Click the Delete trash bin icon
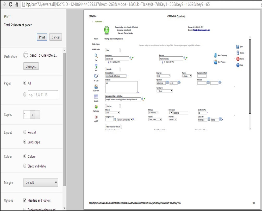Viewport: 262px width, 211px height. 238,53
